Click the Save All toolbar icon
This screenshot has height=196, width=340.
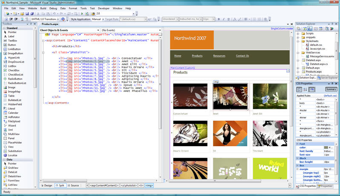point(32,14)
